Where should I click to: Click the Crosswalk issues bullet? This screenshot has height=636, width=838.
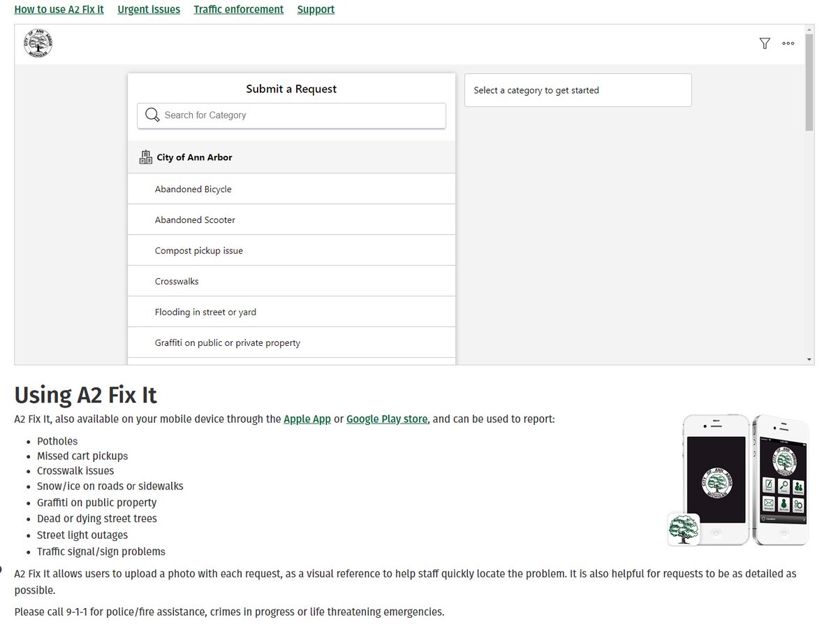click(75, 470)
